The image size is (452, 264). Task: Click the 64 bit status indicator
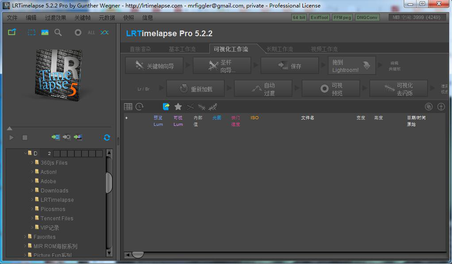click(x=299, y=18)
